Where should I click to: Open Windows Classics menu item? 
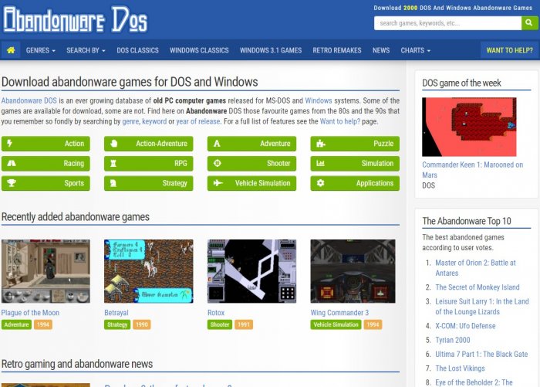199,50
